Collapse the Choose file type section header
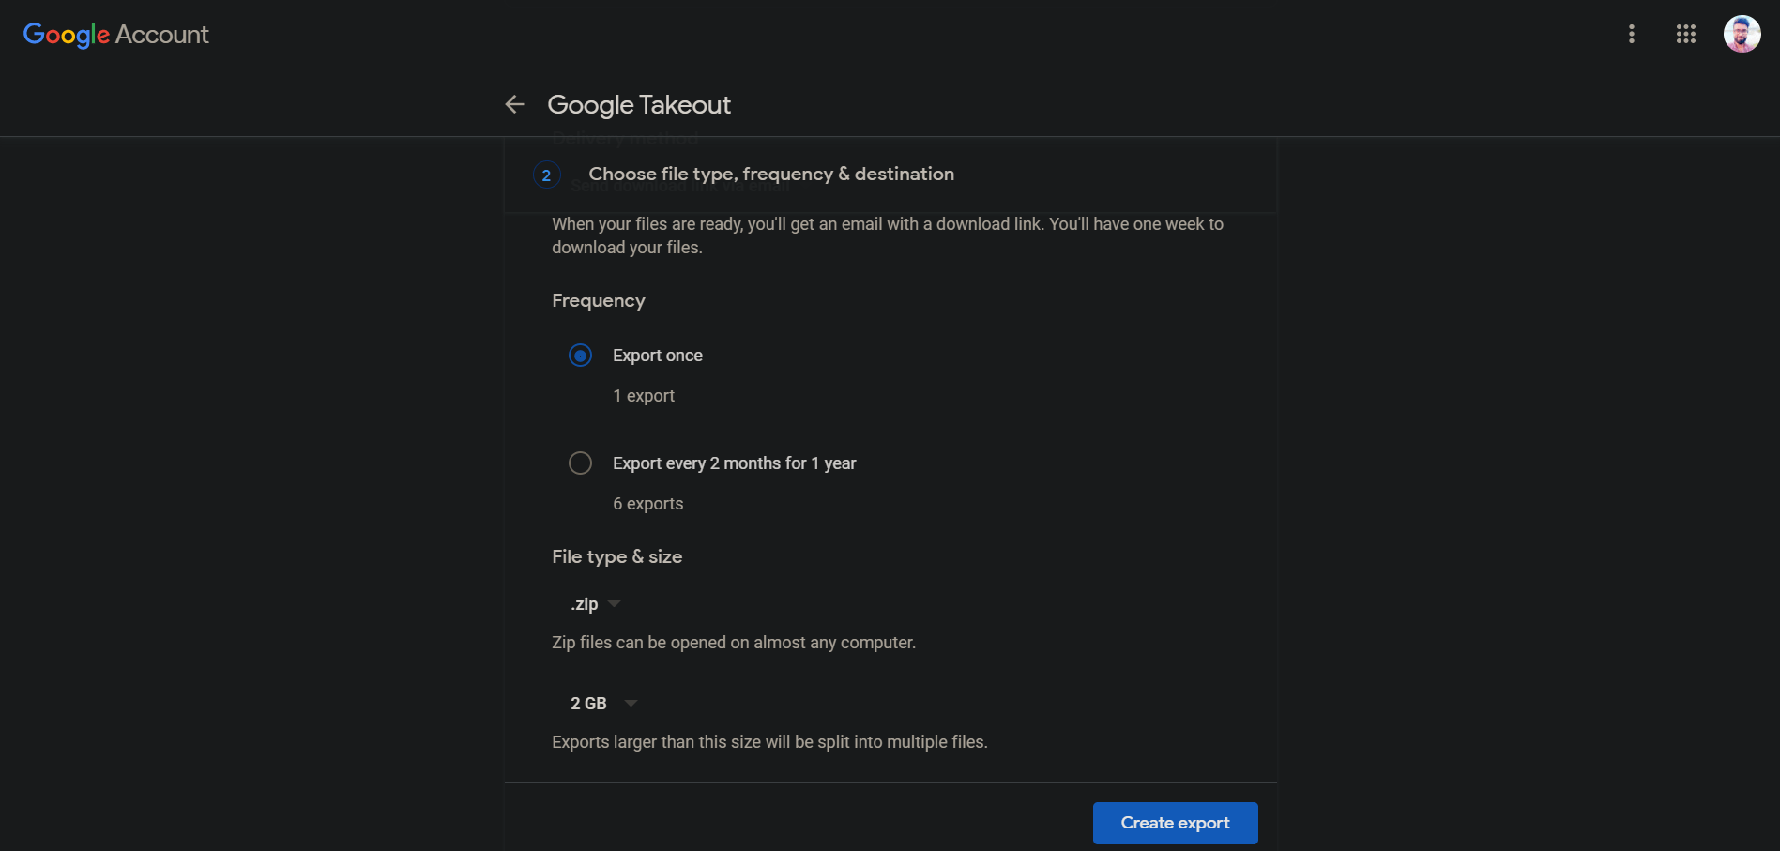1780x851 pixels. 770,175
